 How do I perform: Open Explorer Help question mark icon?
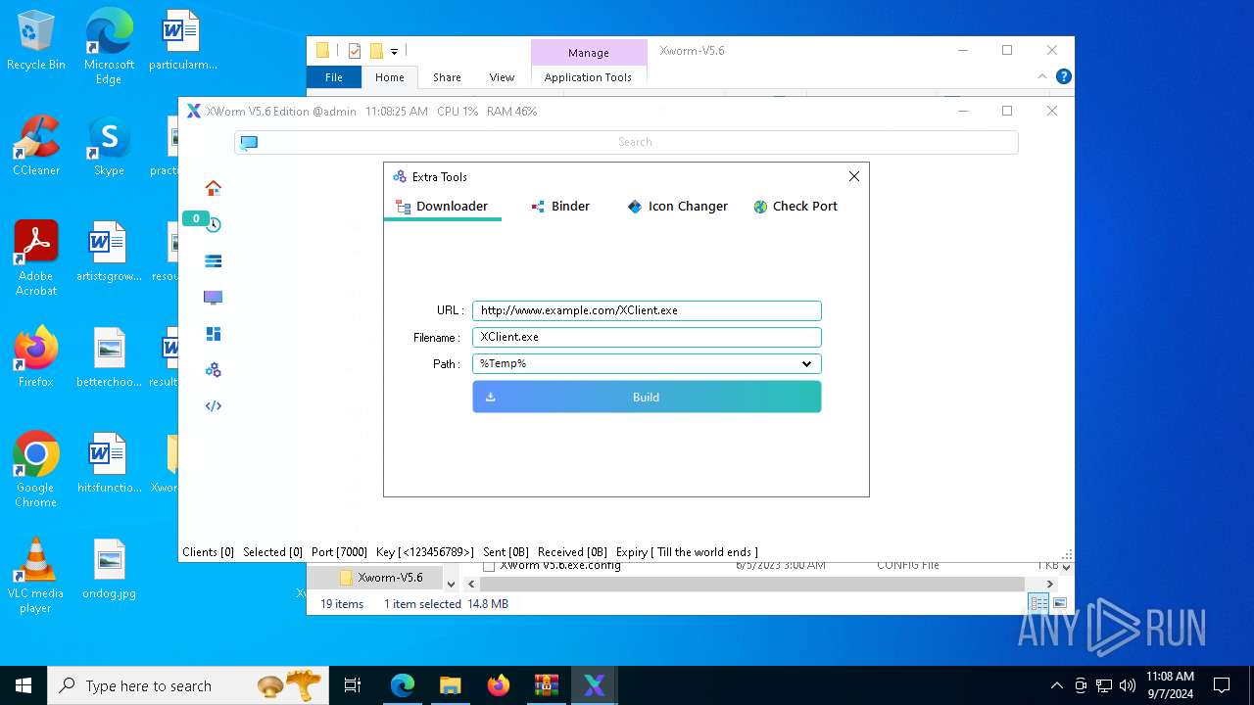[x=1064, y=76]
